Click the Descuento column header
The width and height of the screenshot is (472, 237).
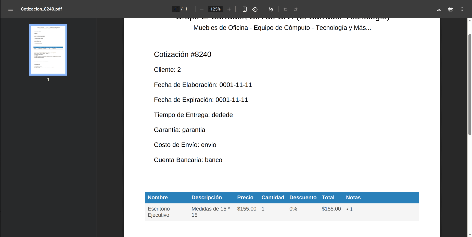pyautogui.click(x=303, y=198)
